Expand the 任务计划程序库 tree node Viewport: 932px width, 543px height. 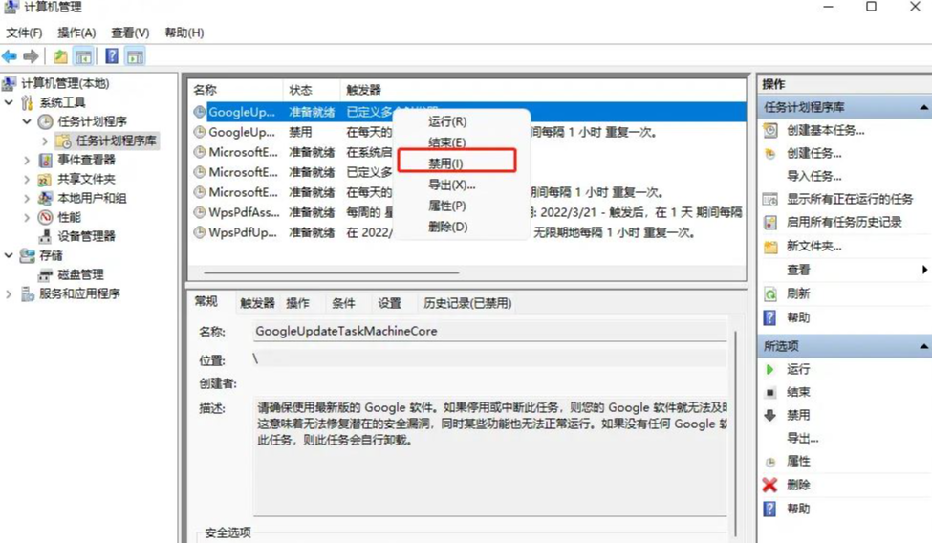[x=45, y=141]
